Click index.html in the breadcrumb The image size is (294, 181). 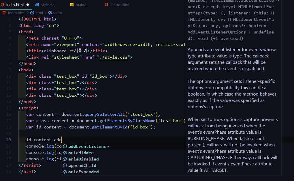16,13
